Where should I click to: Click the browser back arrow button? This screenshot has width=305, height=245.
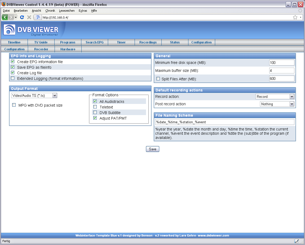[5, 17]
